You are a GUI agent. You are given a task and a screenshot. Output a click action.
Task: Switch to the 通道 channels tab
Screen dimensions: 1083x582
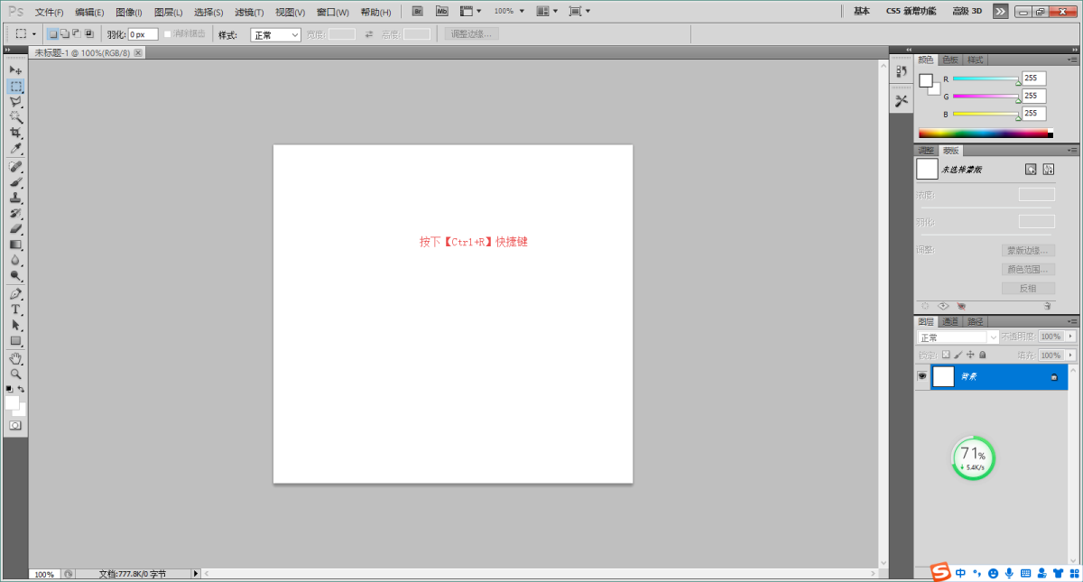pyautogui.click(x=950, y=321)
